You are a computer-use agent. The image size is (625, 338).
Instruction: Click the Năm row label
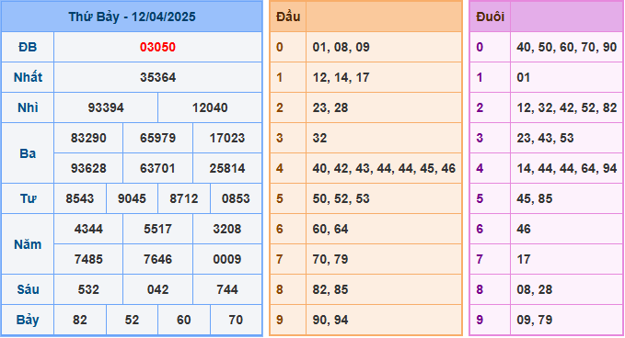(28, 244)
